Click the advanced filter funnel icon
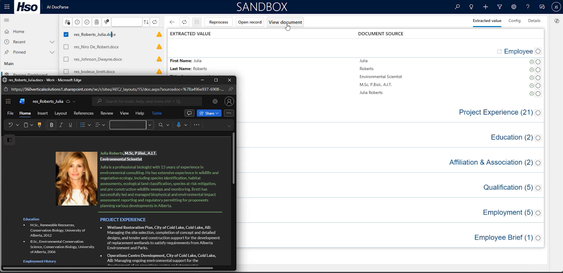 tap(500, 7)
